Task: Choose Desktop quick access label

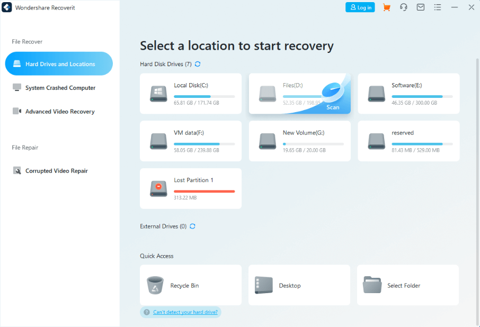Action: point(290,285)
